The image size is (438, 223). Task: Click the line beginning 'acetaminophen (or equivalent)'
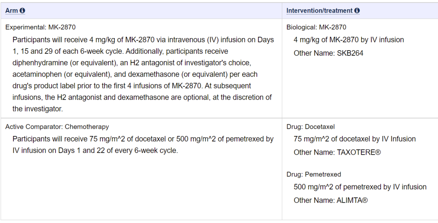coord(135,74)
